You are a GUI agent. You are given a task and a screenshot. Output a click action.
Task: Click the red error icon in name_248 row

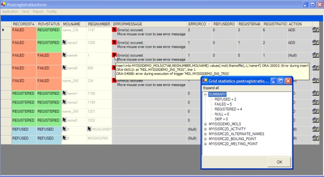(114, 80)
